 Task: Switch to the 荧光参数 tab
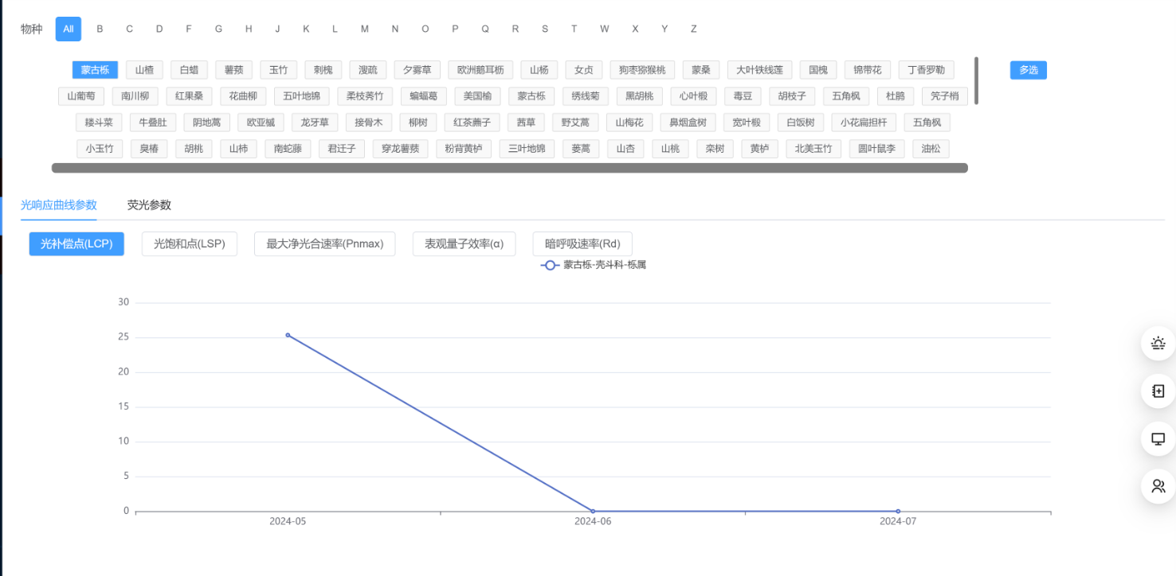pos(149,205)
